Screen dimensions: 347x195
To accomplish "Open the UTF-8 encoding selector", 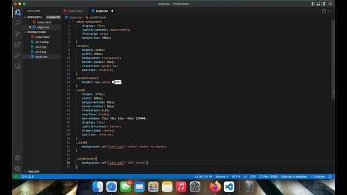I will 236,177.
